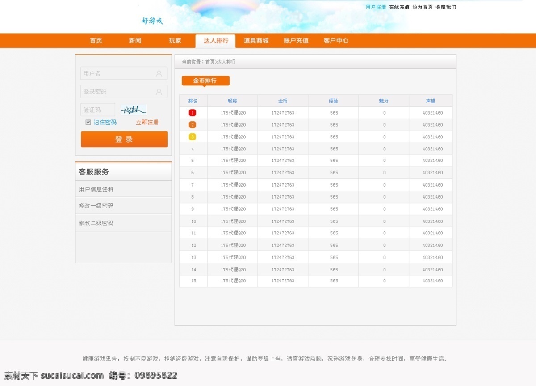536x386 pixels.
Task: Click the 排名 column header
Action: [x=193, y=101]
